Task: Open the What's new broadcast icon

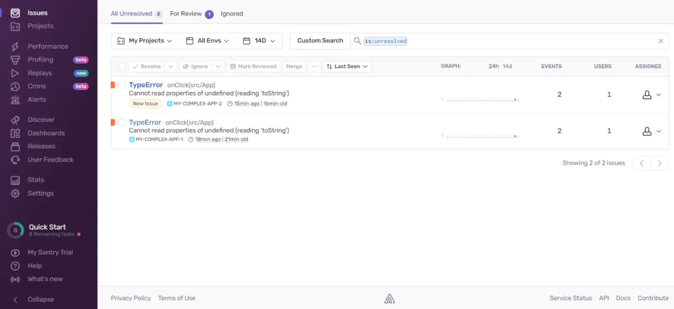Action: coord(15,279)
